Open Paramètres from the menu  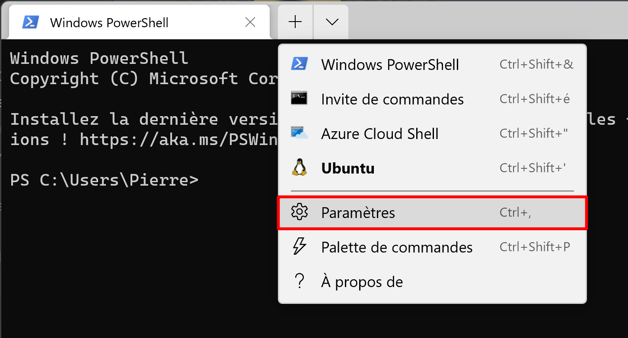[x=433, y=213]
